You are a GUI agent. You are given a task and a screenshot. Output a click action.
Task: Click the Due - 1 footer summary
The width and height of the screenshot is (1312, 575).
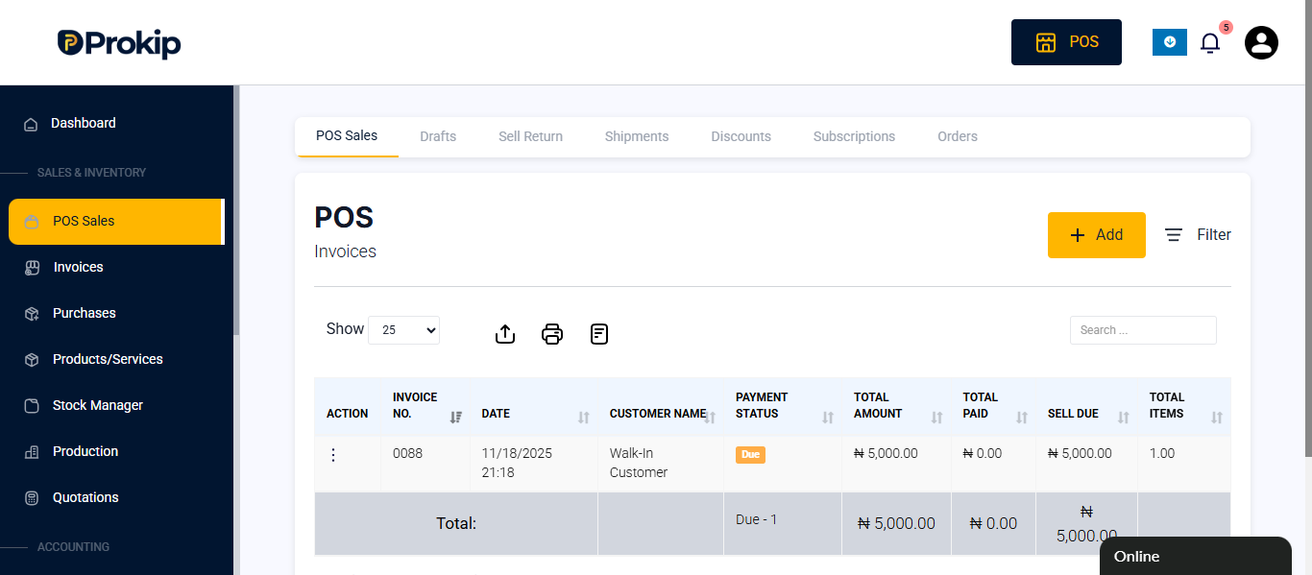point(756,519)
